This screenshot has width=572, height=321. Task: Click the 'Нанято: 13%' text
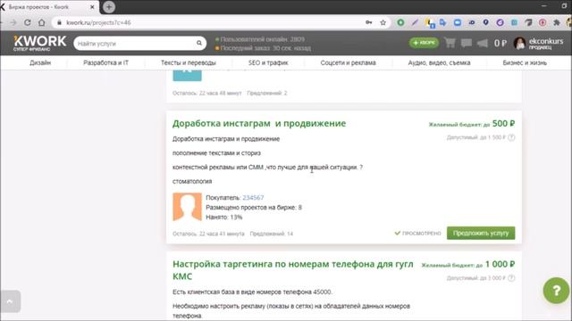click(x=224, y=218)
